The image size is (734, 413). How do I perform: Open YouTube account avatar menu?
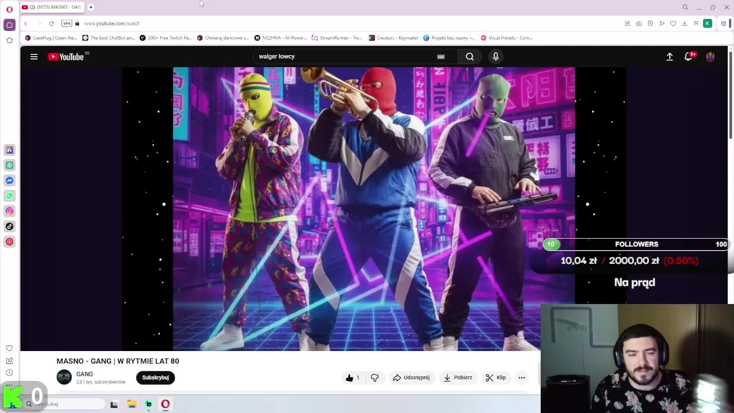point(710,56)
